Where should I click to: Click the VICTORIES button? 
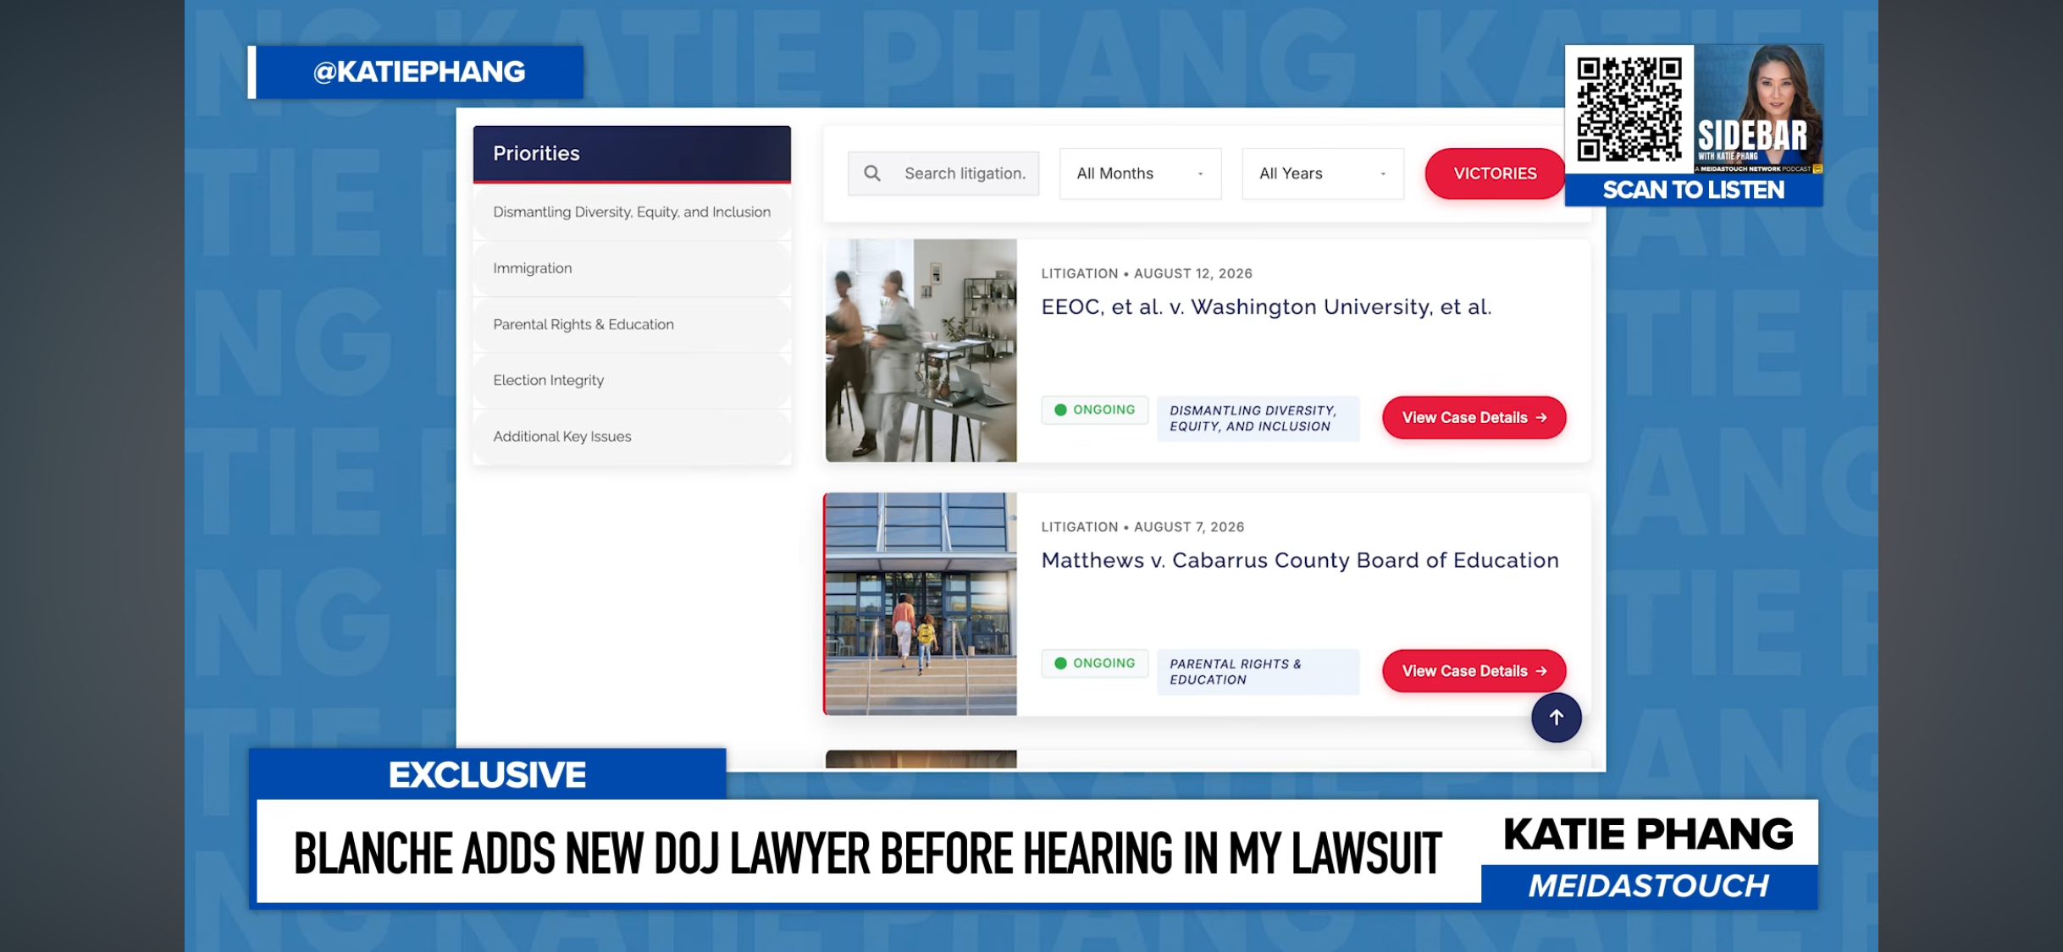[1495, 173]
